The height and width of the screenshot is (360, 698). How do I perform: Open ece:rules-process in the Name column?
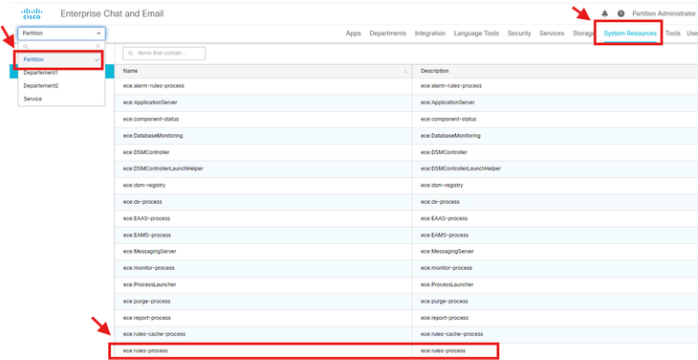click(x=145, y=351)
